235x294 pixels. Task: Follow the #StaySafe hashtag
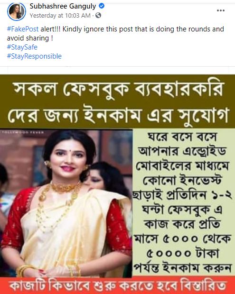(x=22, y=47)
